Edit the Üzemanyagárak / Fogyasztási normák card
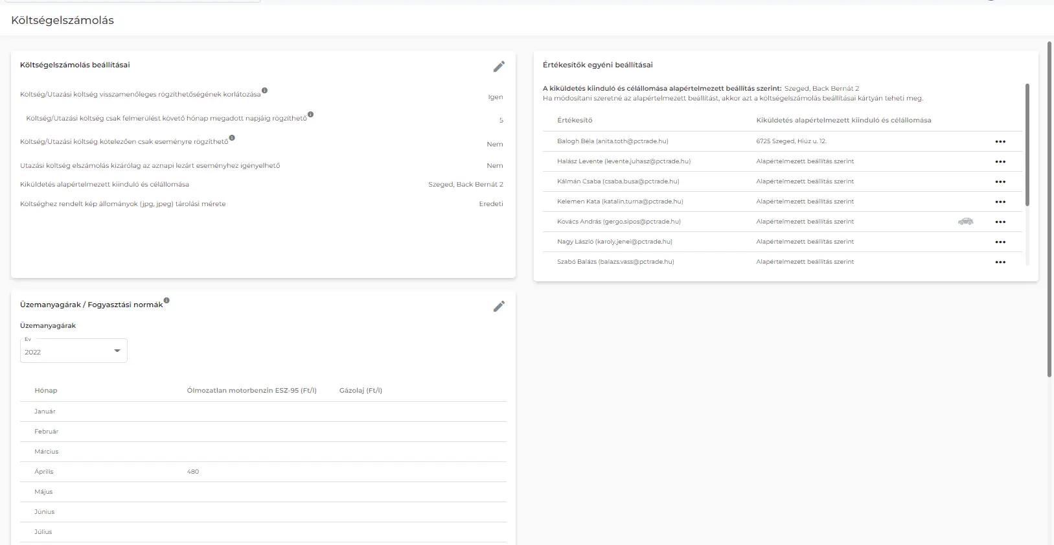The image size is (1054, 545). 498,307
